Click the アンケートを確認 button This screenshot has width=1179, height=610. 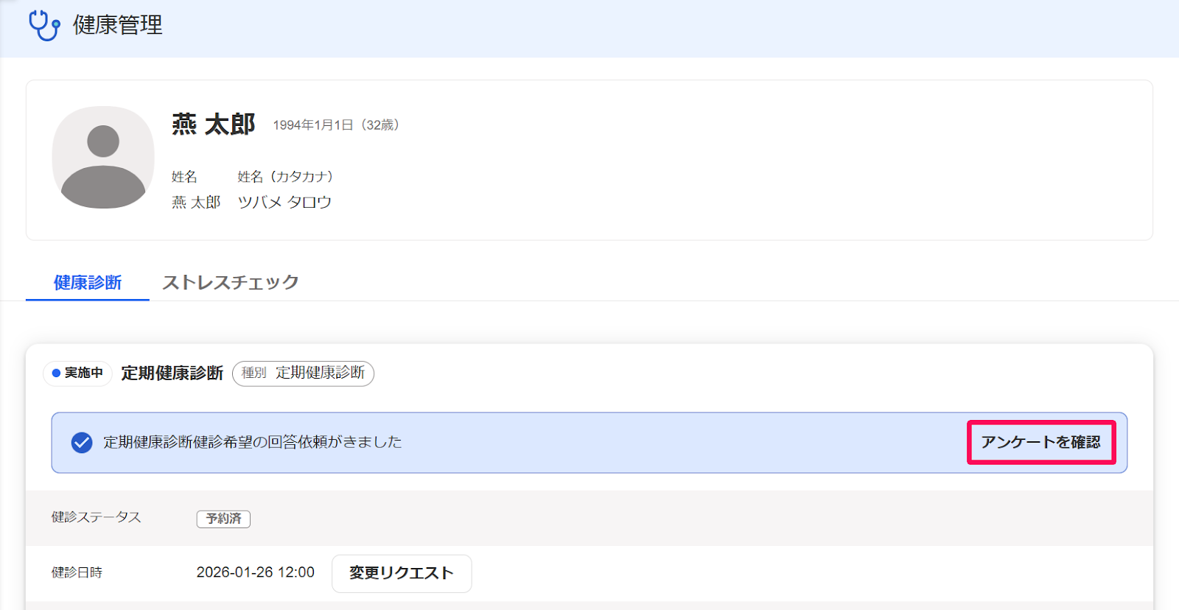click(x=1041, y=442)
